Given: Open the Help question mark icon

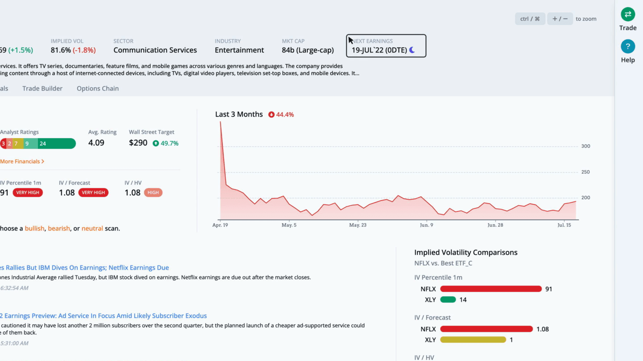Looking at the screenshot, I should [628, 46].
